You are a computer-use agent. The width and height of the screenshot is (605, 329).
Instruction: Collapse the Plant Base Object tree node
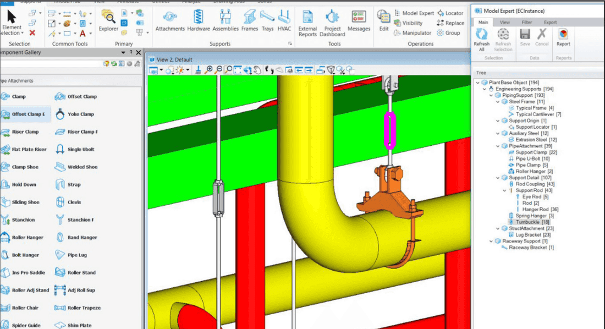pos(477,83)
